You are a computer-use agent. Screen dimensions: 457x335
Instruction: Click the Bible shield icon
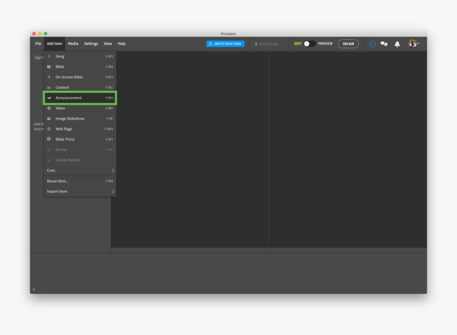(49, 66)
